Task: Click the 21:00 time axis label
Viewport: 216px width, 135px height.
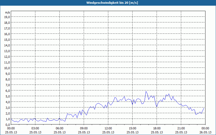Action: pyautogui.click(x=181, y=129)
